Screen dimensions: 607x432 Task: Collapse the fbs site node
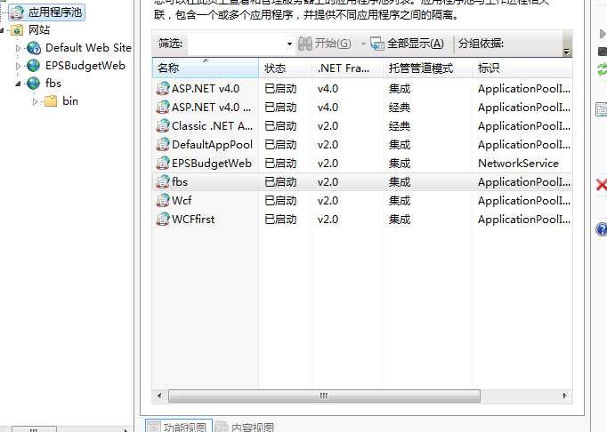(x=18, y=84)
